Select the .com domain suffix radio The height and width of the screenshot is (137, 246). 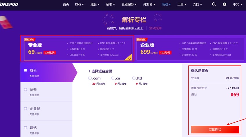[x=90, y=78]
